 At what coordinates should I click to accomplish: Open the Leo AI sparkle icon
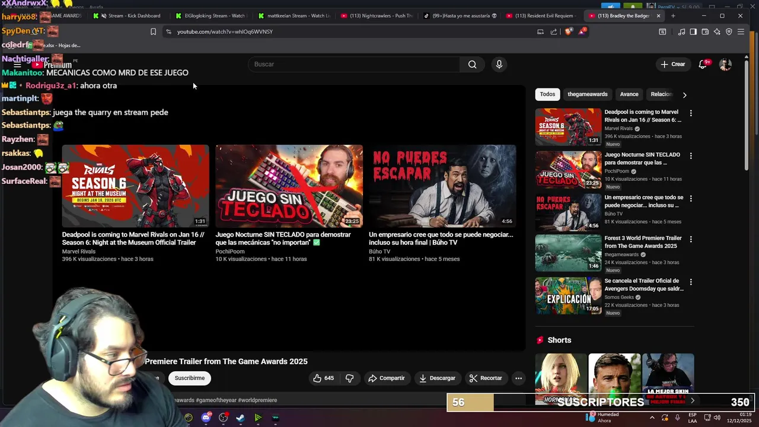(717, 31)
